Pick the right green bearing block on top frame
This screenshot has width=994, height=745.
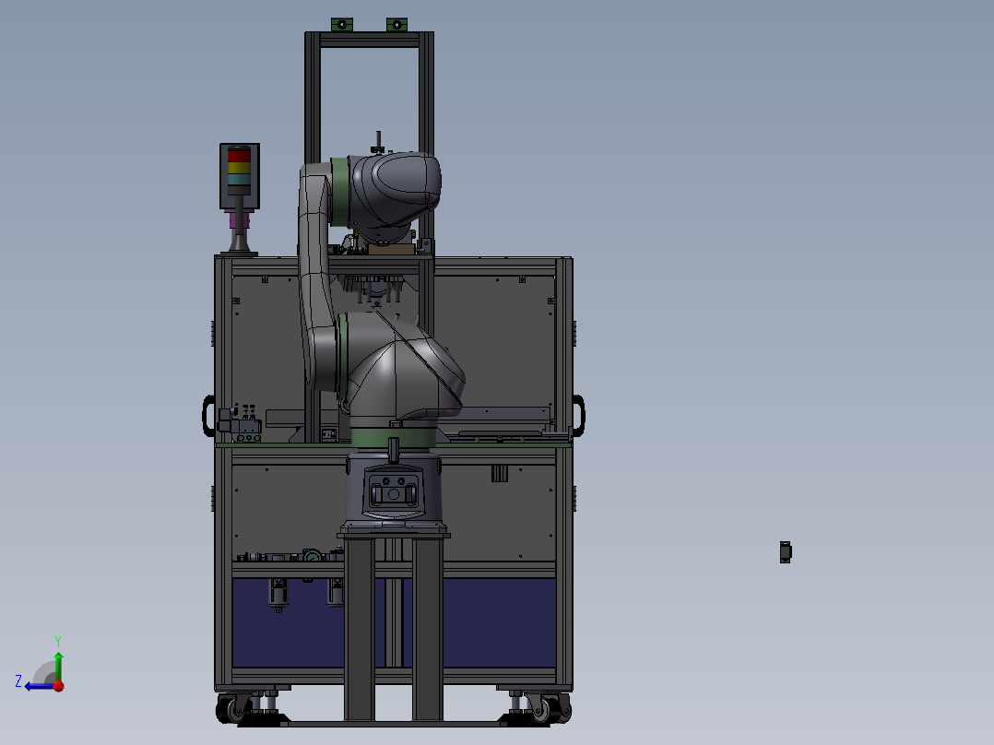396,25
